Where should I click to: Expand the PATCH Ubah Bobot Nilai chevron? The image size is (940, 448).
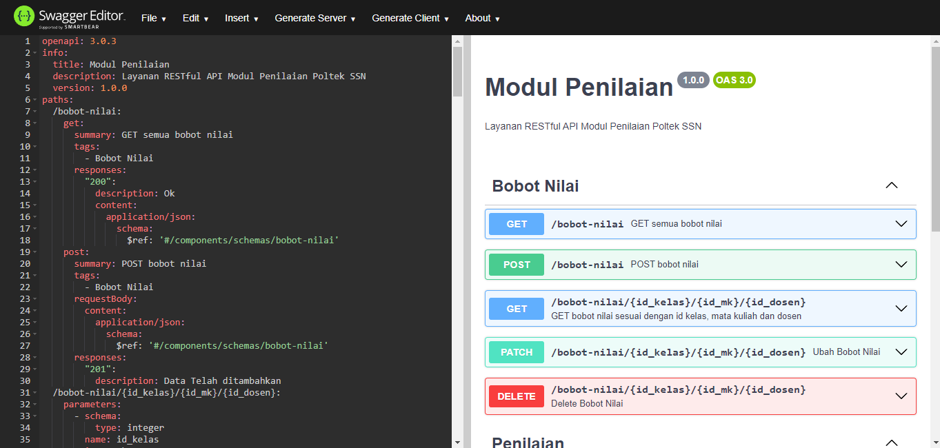pyautogui.click(x=901, y=352)
